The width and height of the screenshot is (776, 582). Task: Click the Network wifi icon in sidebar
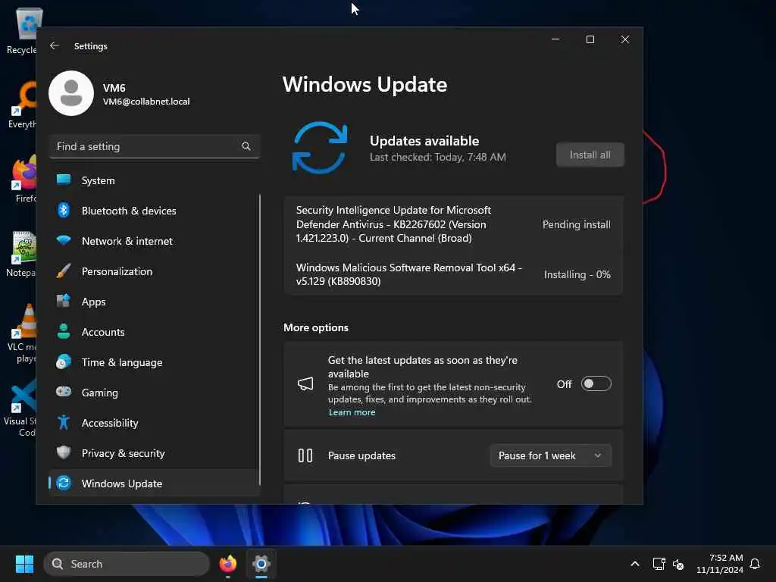coord(64,240)
